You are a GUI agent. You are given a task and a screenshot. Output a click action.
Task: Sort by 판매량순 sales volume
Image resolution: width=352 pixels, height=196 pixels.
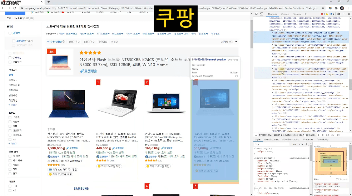tap(103, 42)
